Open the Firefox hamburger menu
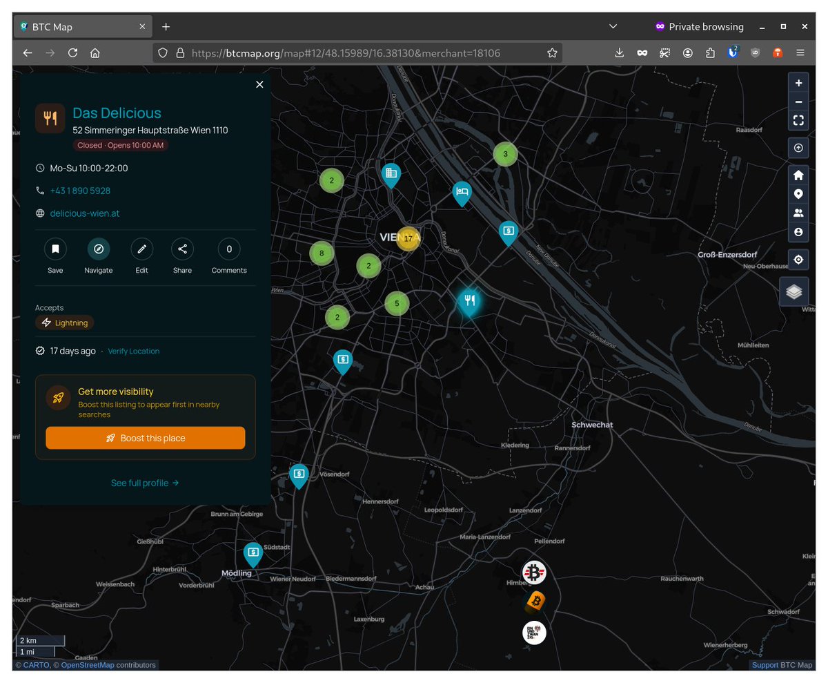Image resolution: width=828 pixels, height=683 pixels. (800, 52)
